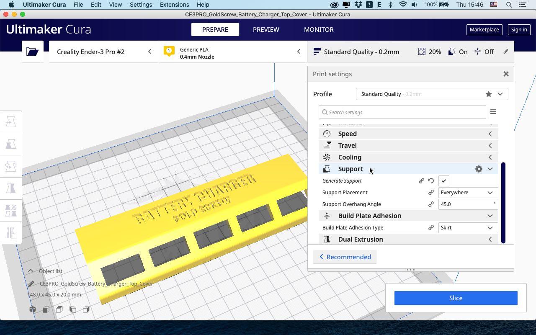Open the Generic PLA material selector
The image size is (536, 335).
coord(232,52)
